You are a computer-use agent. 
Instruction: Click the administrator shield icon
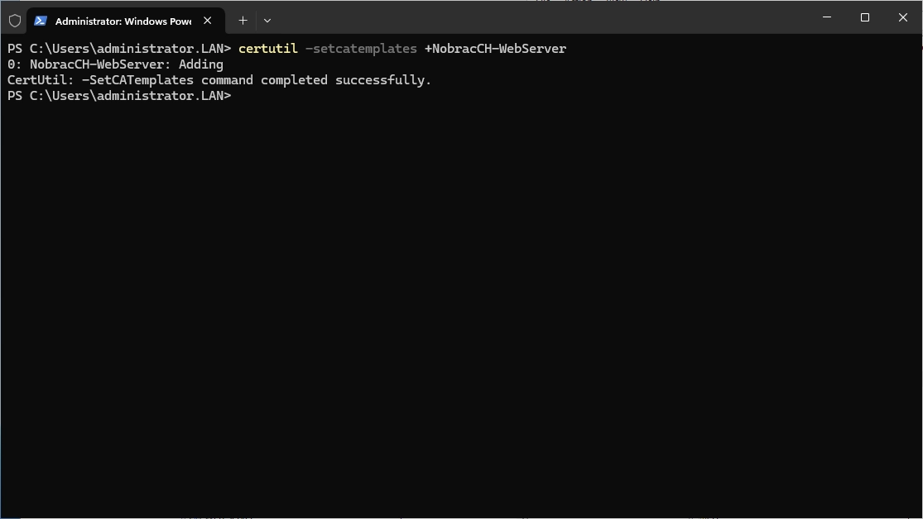pyautogui.click(x=15, y=21)
